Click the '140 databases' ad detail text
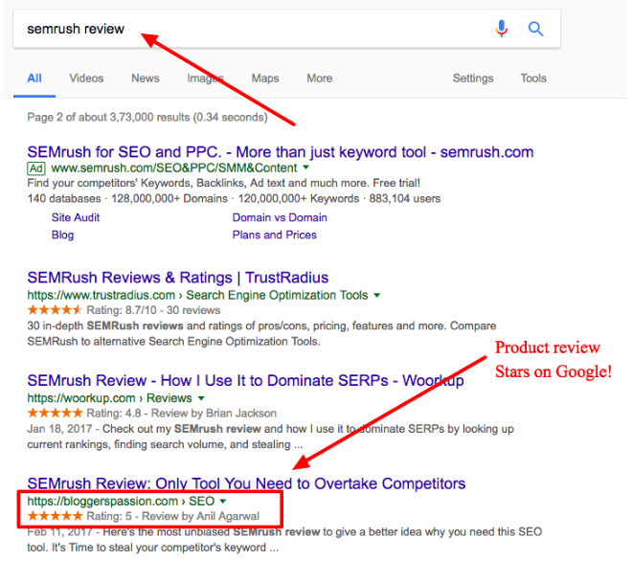 tap(64, 199)
